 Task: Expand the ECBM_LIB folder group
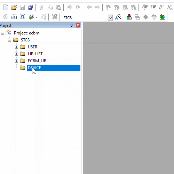point(16,61)
